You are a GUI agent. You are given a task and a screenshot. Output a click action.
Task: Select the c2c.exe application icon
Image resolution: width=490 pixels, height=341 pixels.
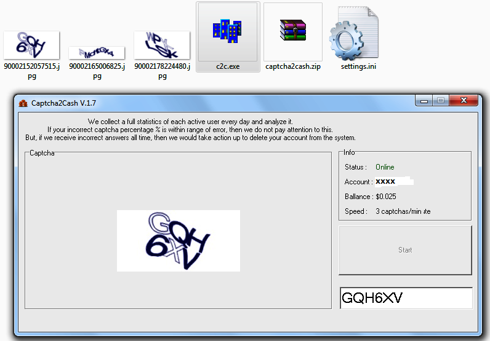[228, 31]
